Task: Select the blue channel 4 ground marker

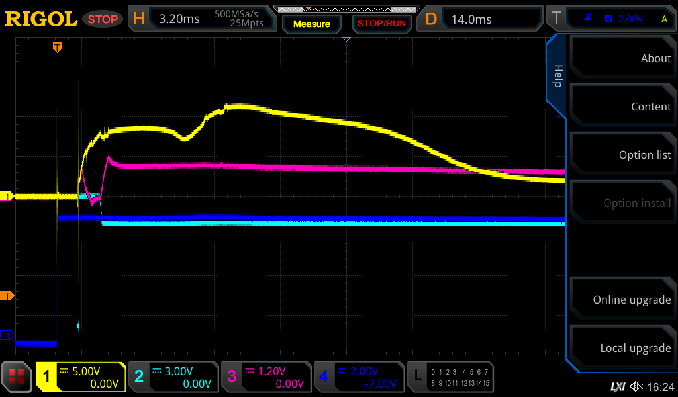Action: [x=8, y=335]
